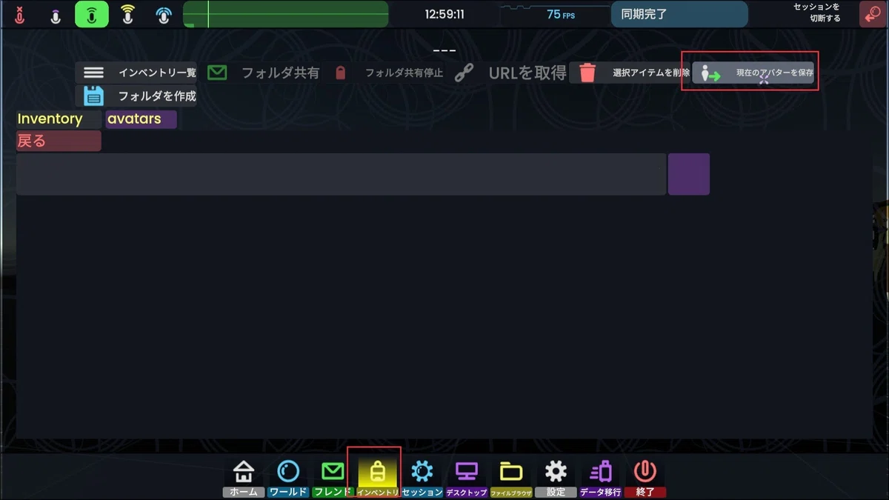Open the データ移行 data migration tab
The height and width of the screenshot is (500, 889).
600,477
